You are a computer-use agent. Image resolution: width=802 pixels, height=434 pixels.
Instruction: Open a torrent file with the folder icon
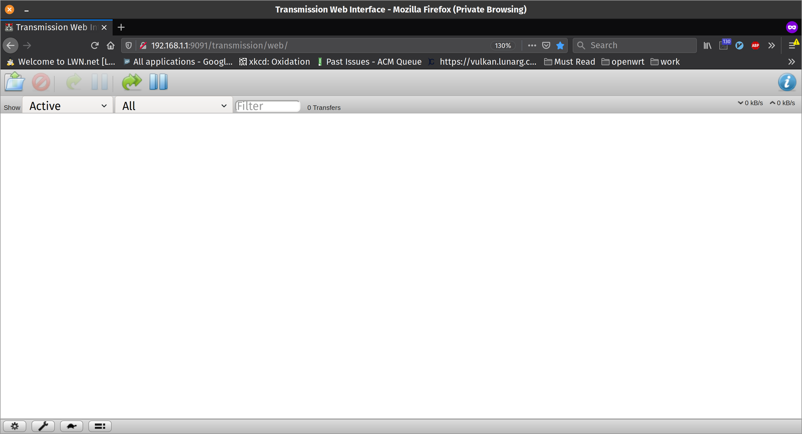tap(15, 82)
